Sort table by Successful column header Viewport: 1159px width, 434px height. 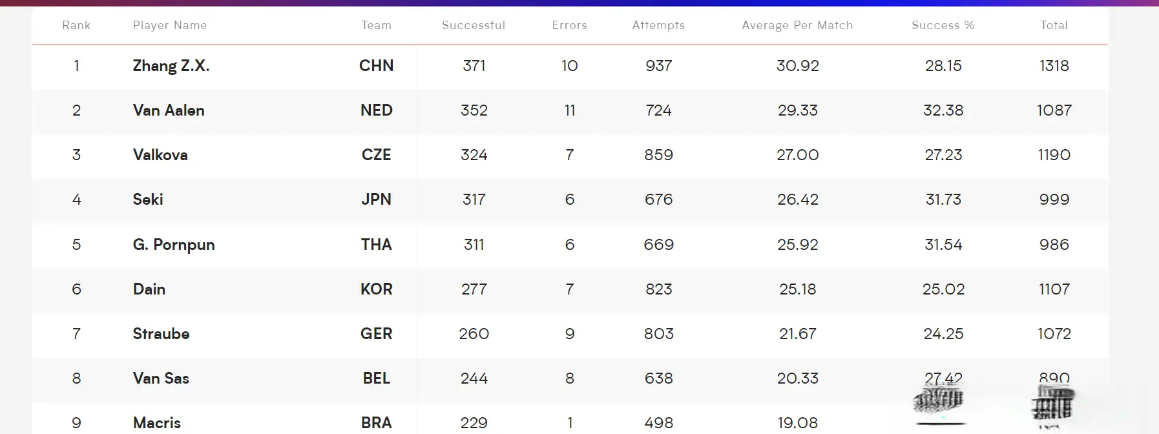coord(474,25)
